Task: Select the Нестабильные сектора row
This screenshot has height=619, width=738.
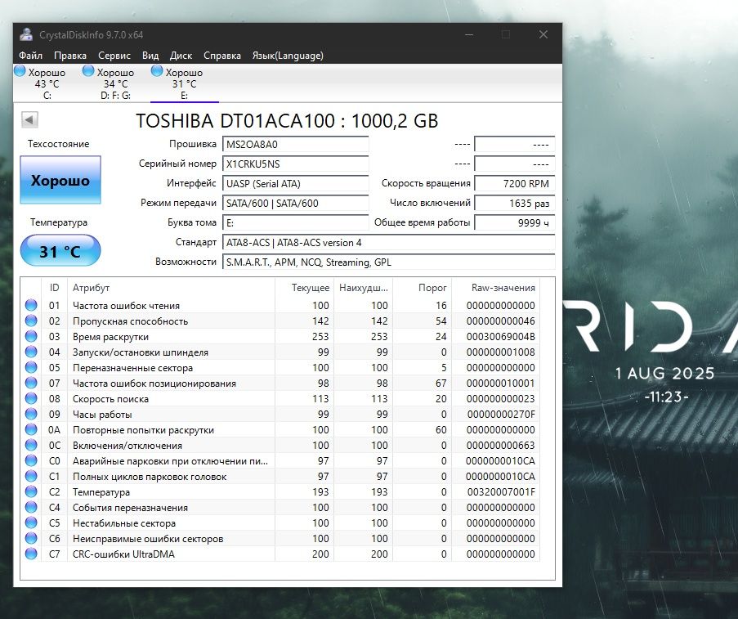Action: point(280,523)
